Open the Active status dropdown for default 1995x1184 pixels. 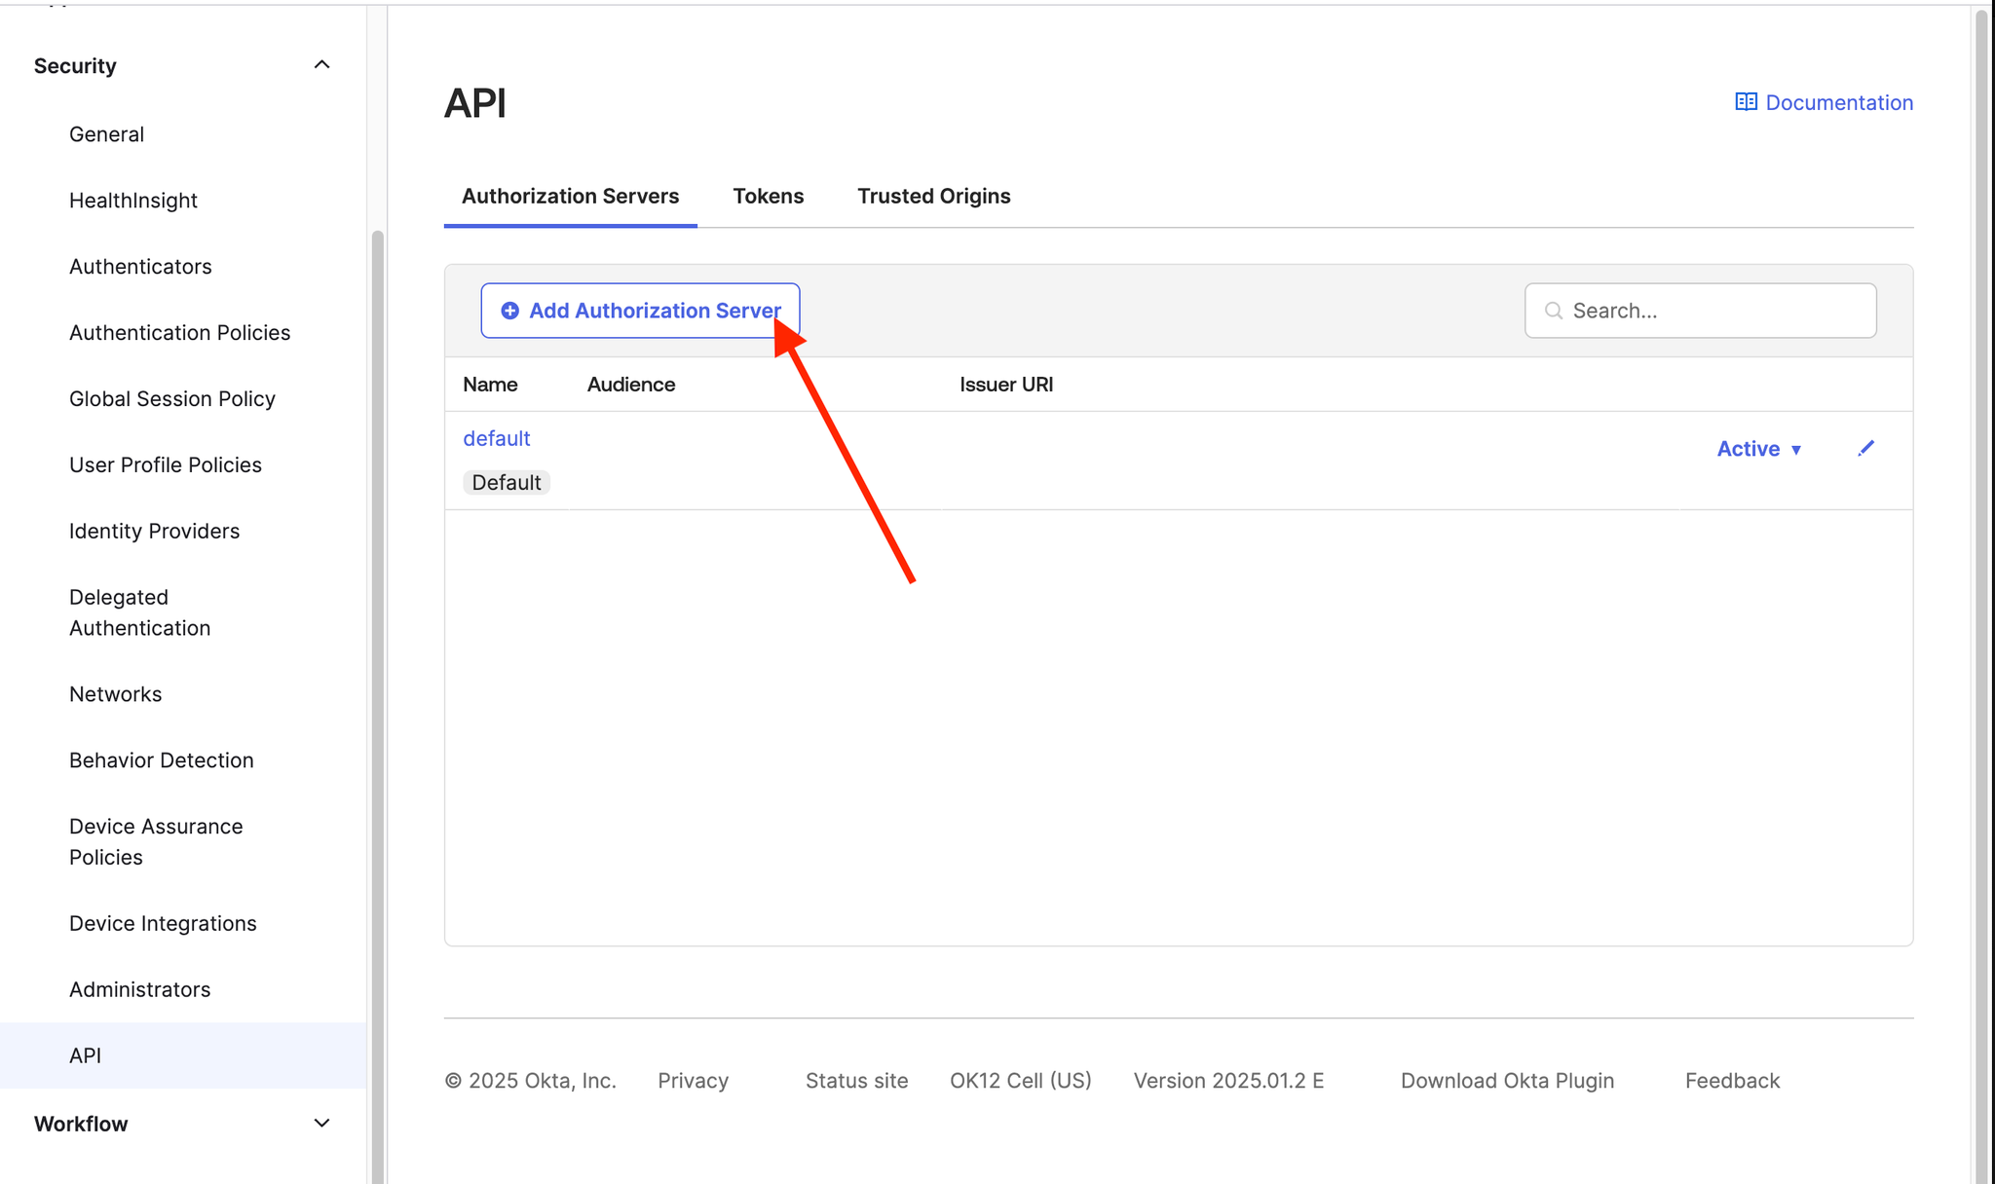tap(1759, 449)
